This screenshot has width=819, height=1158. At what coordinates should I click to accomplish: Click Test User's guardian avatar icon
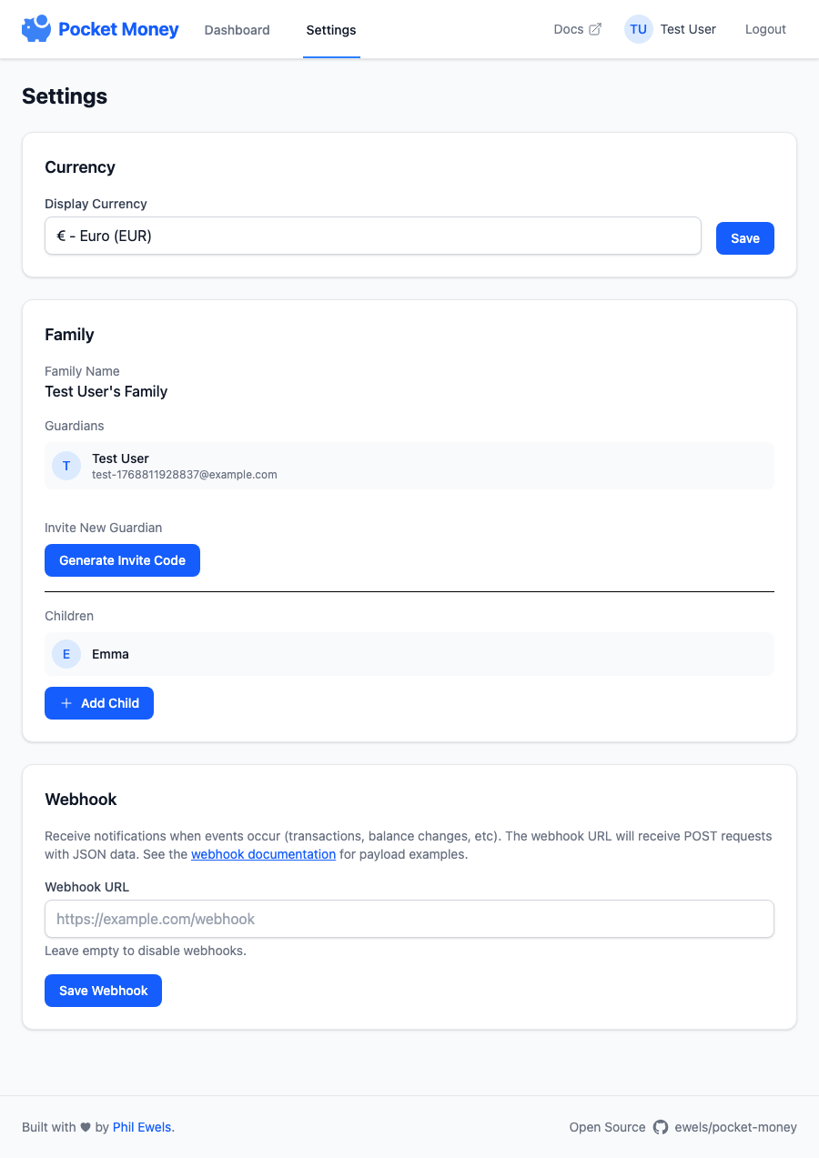click(x=66, y=465)
